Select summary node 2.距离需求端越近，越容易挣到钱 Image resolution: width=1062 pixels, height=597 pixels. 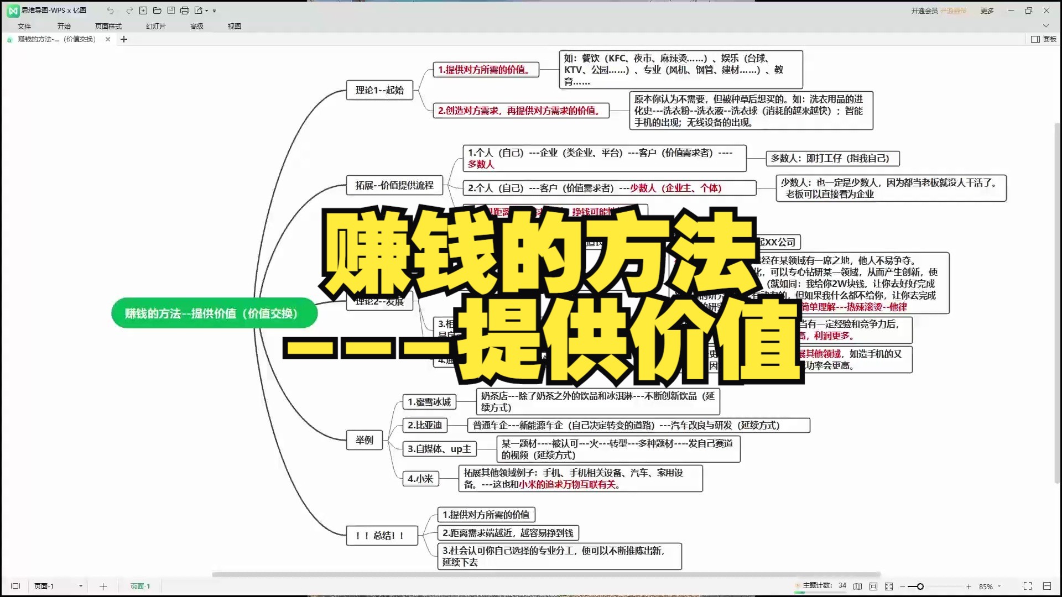(508, 533)
